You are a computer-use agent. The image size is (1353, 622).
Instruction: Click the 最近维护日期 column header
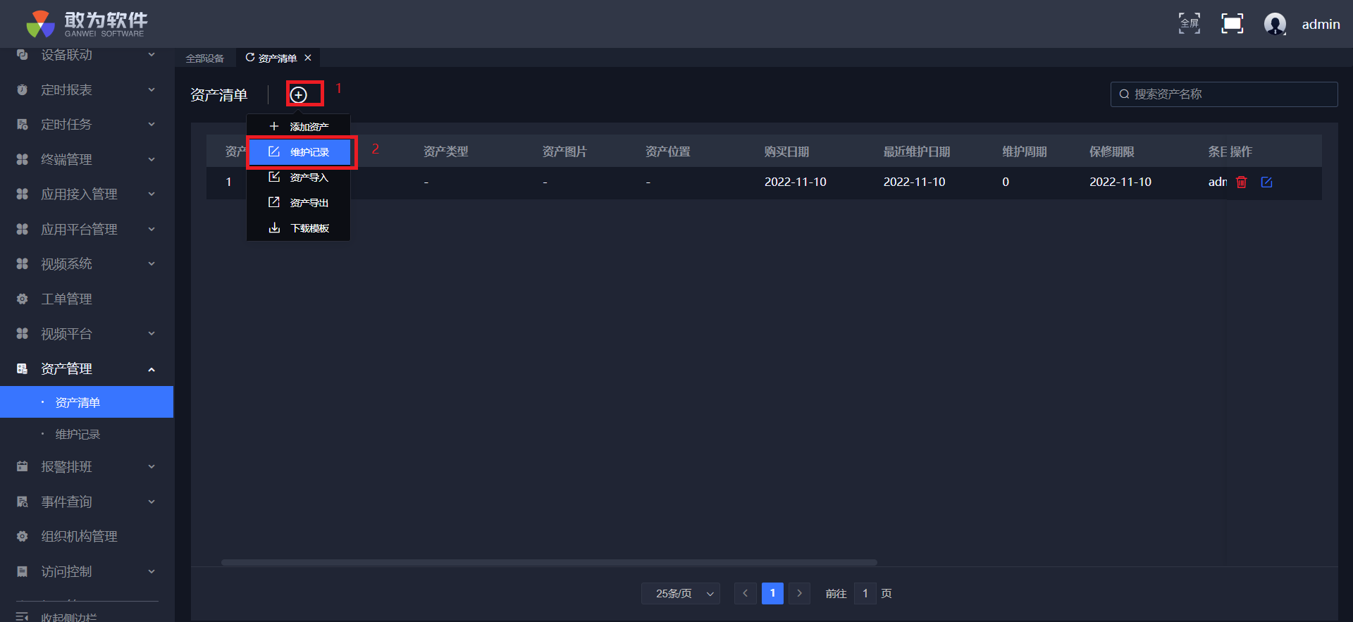917,151
